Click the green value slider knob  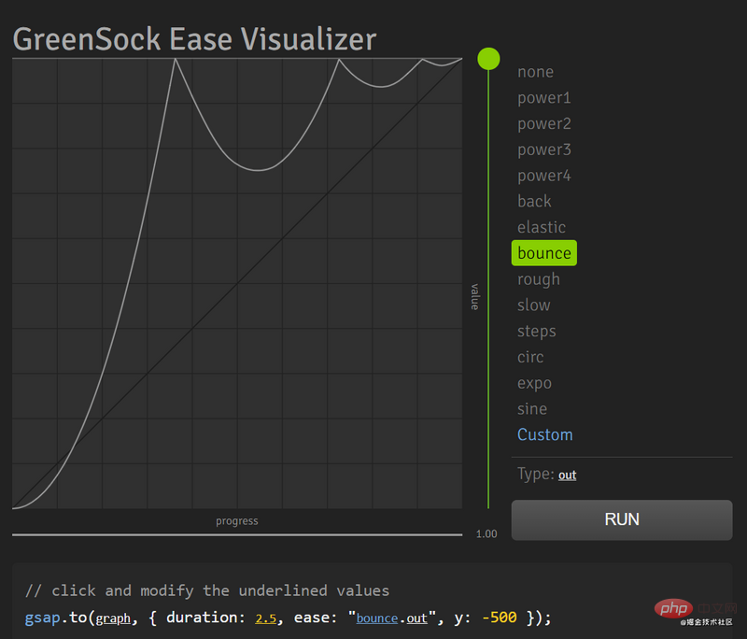click(488, 59)
